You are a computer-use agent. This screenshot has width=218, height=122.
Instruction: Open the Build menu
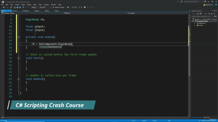[x=23, y=4]
